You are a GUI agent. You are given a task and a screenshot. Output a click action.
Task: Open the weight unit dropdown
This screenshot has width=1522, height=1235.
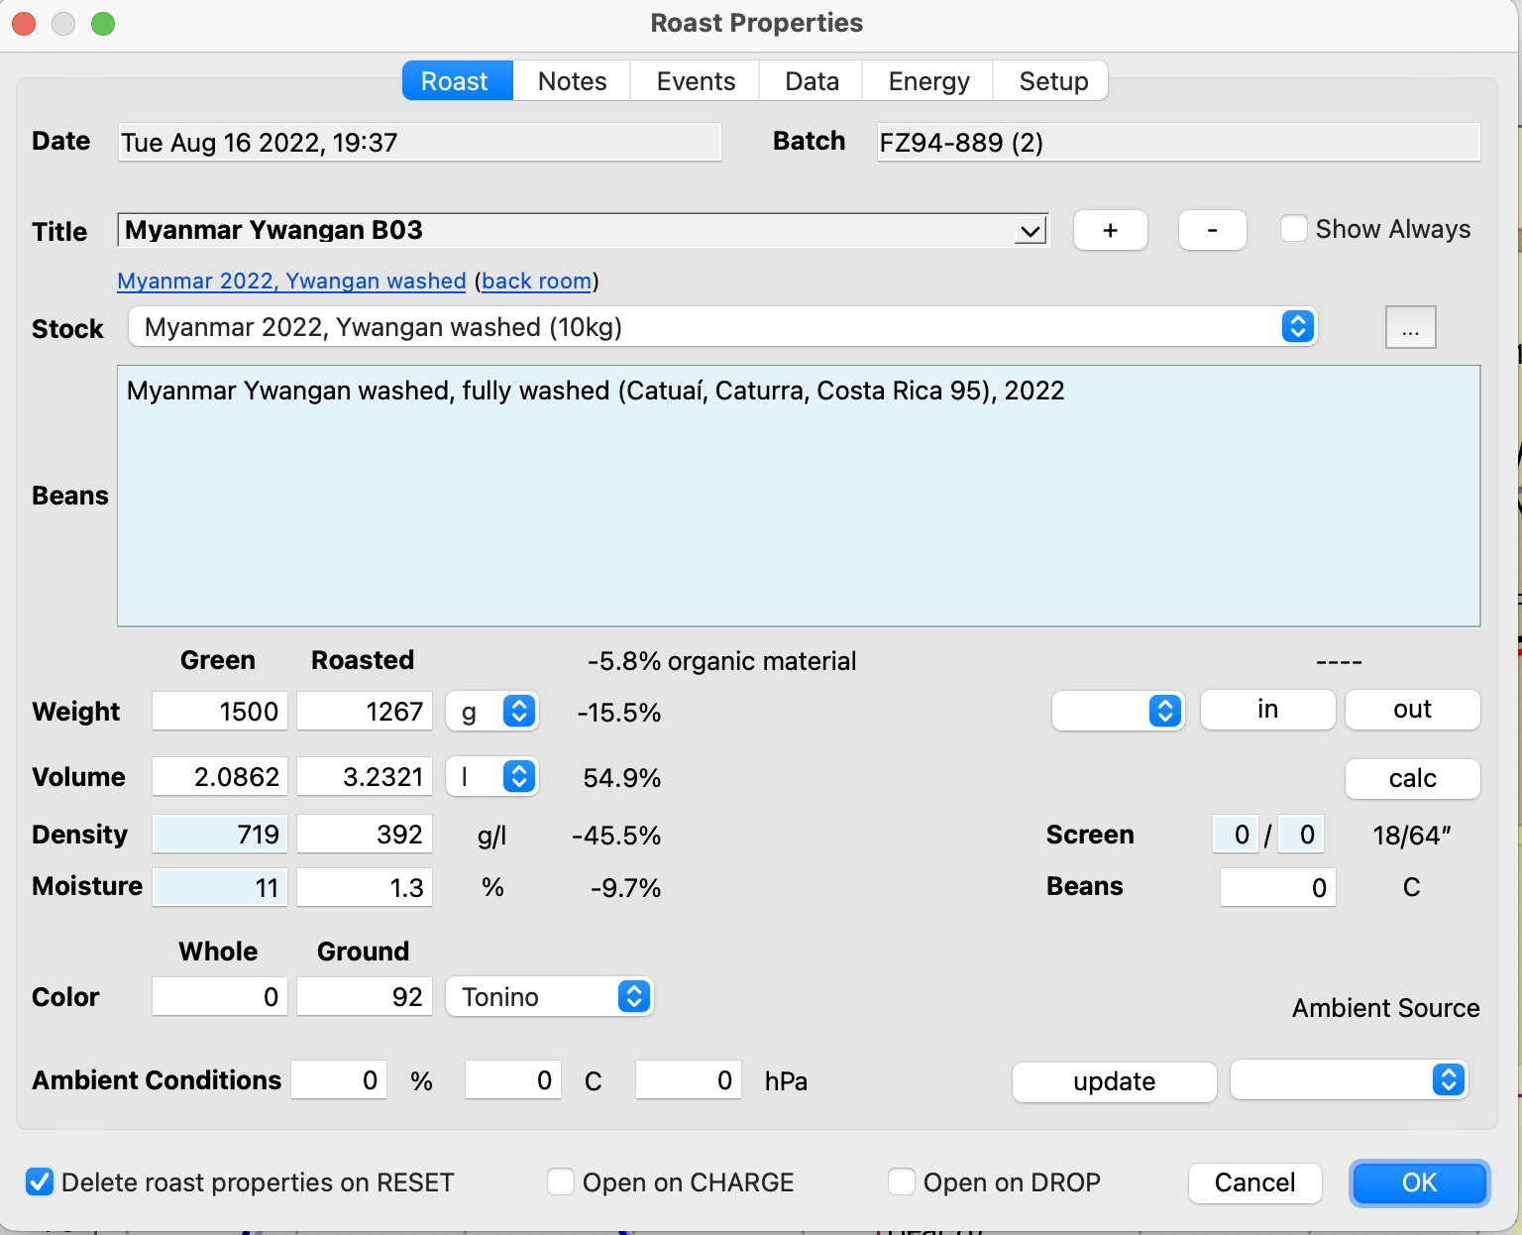[x=518, y=711]
